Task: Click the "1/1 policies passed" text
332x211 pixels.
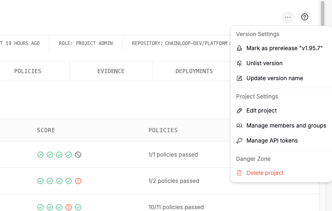Action: [x=173, y=155]
